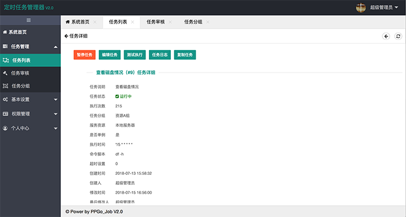Click the user avatar in the header

point(361,7)
